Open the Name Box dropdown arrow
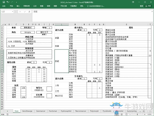Image resolution: width=154 pixels, height=116 pixels. [x=13, y=12]
